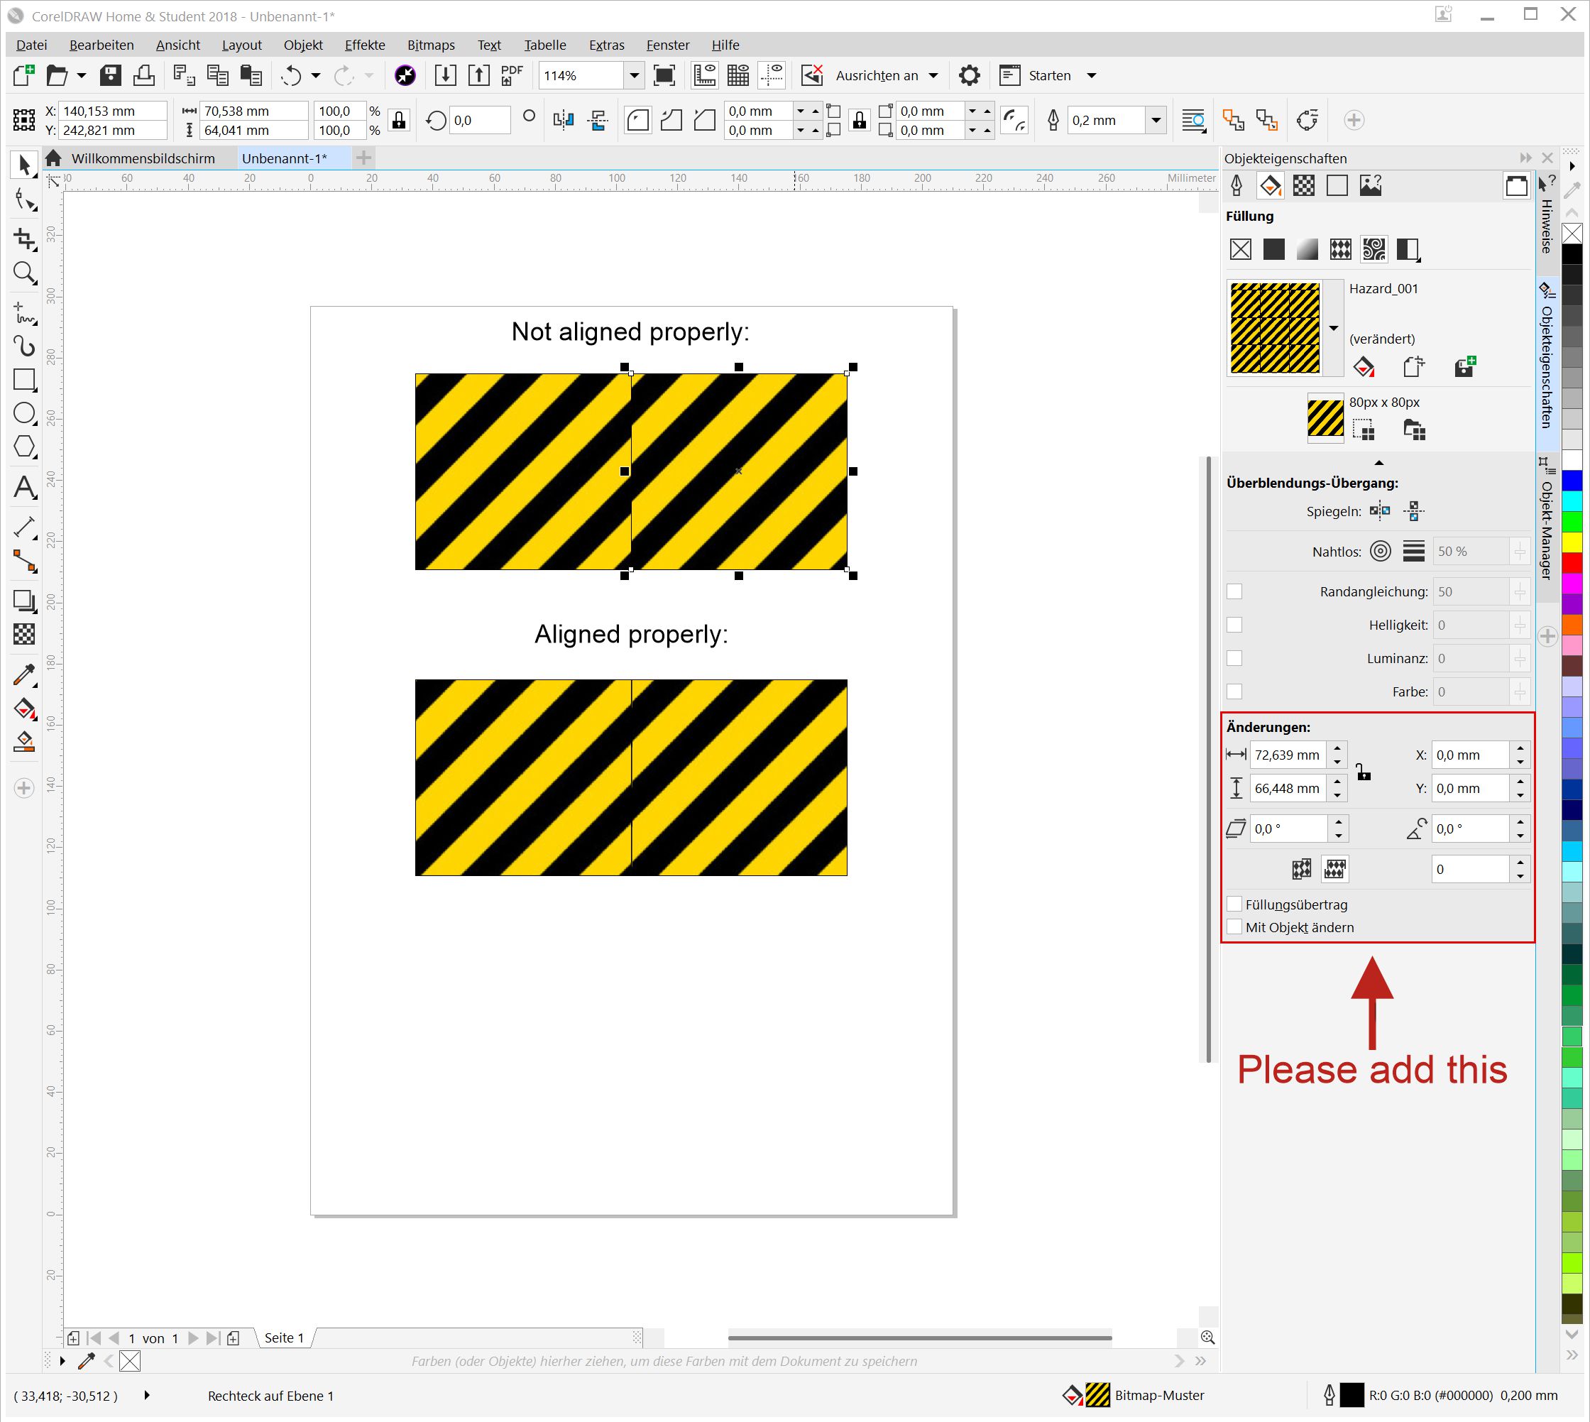This screenshot has width=1590, height=1422.
Task: Click the New document icon
Action: pyautogui.click(x=24, y=75)
